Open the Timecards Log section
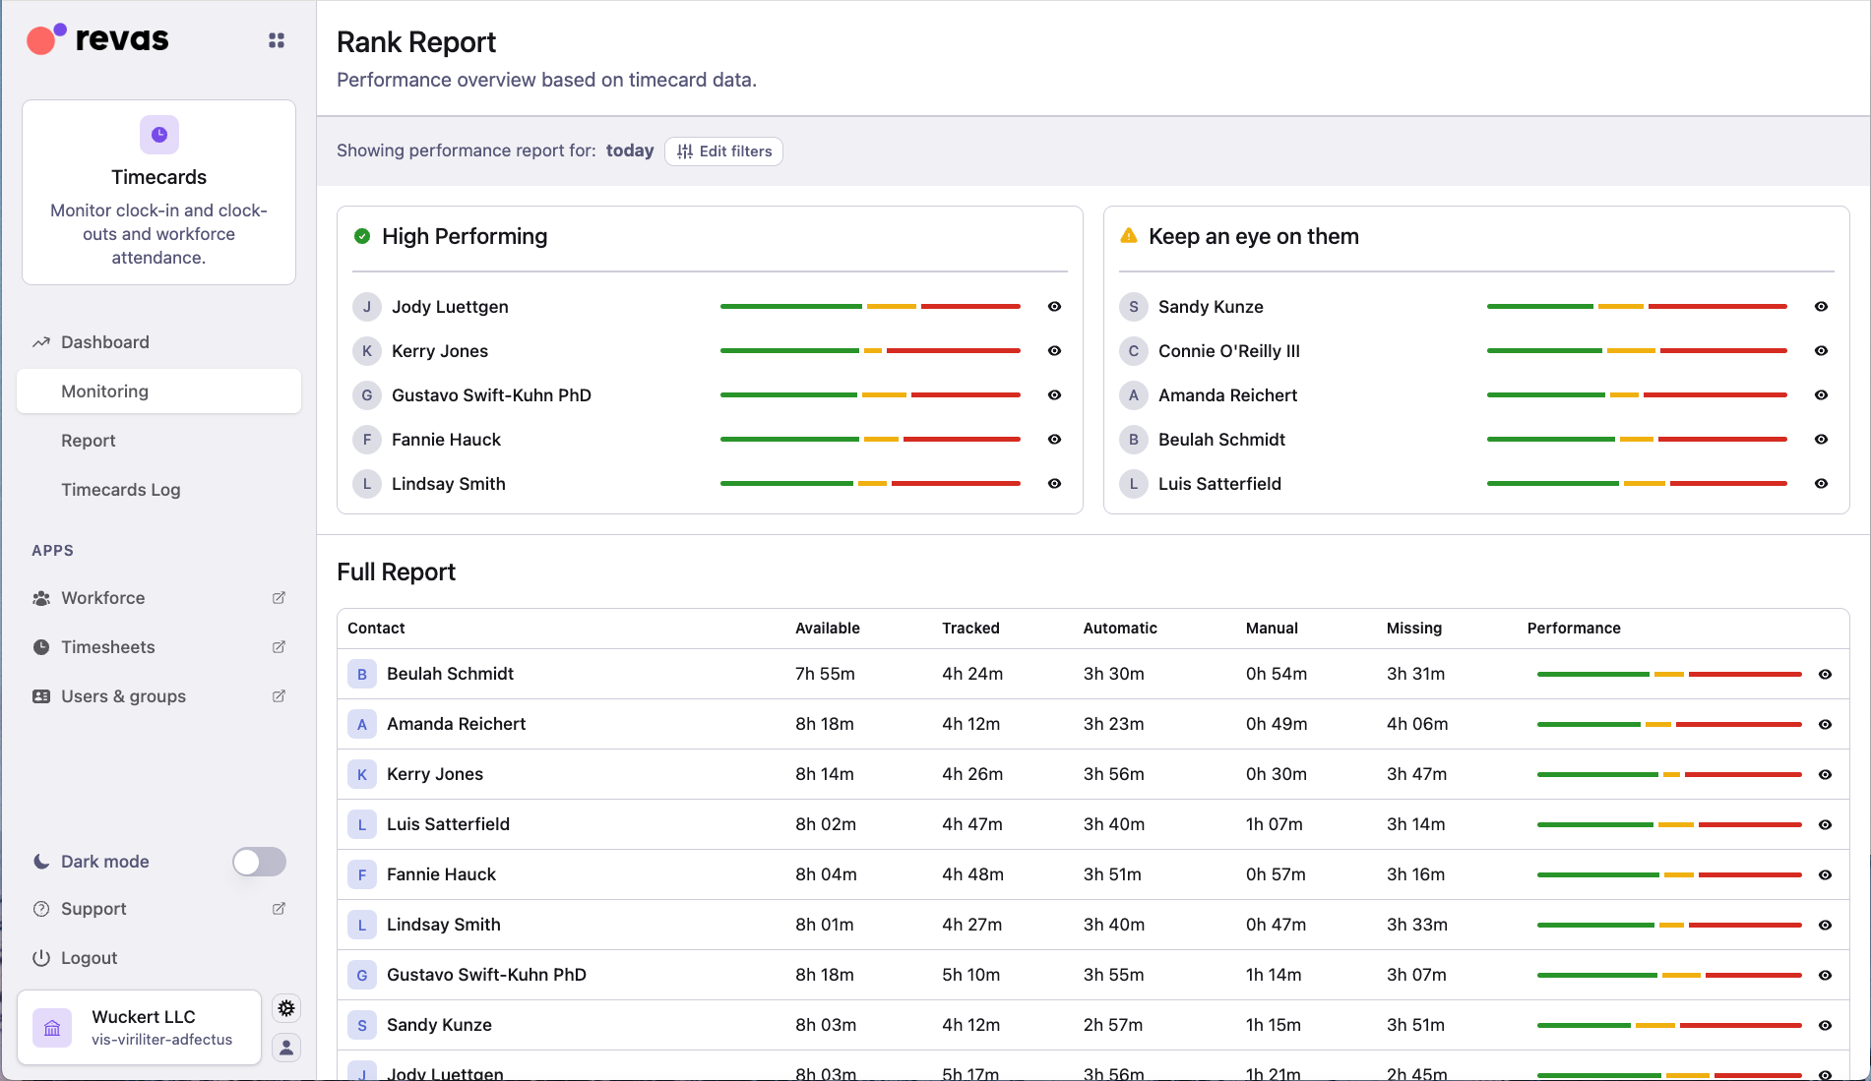The height and width of the screenshot is (1081, 1871). (120, 489)
